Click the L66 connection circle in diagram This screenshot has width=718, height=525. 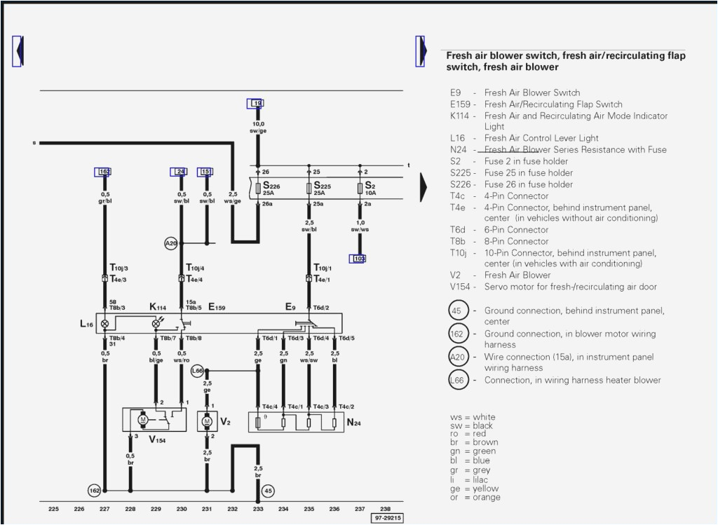(196, 370)
